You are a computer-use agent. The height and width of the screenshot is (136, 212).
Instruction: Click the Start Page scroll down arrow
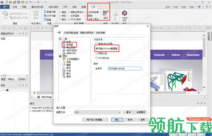tap(204, 87)
